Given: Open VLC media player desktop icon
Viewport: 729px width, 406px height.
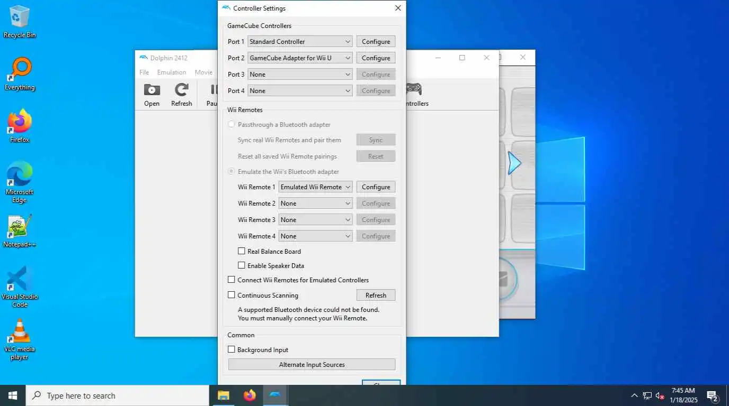Looking at the screenshot, I should click(x=20, y=339).
